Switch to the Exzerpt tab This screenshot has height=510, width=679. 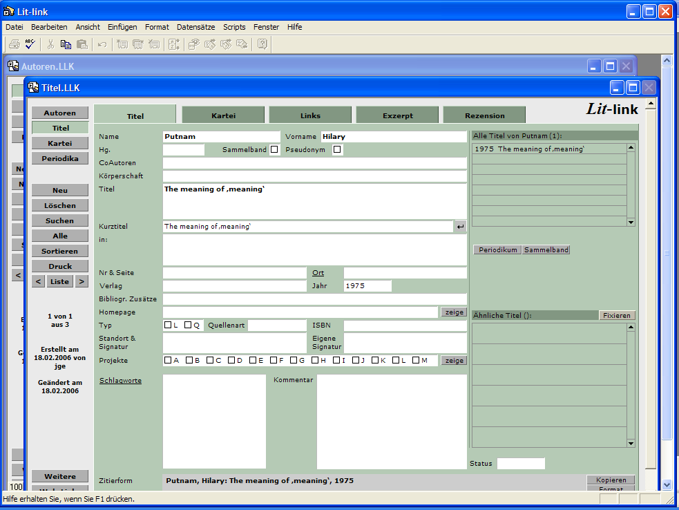[398, 115]
